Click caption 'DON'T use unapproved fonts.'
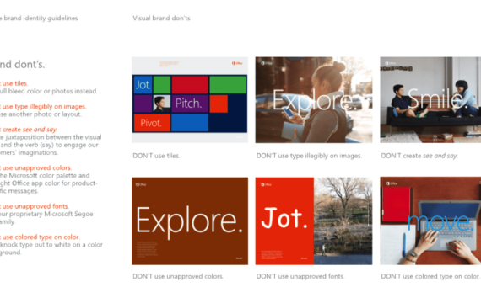The width and height of the screenshot is (481, 303). tap(300, 276)
